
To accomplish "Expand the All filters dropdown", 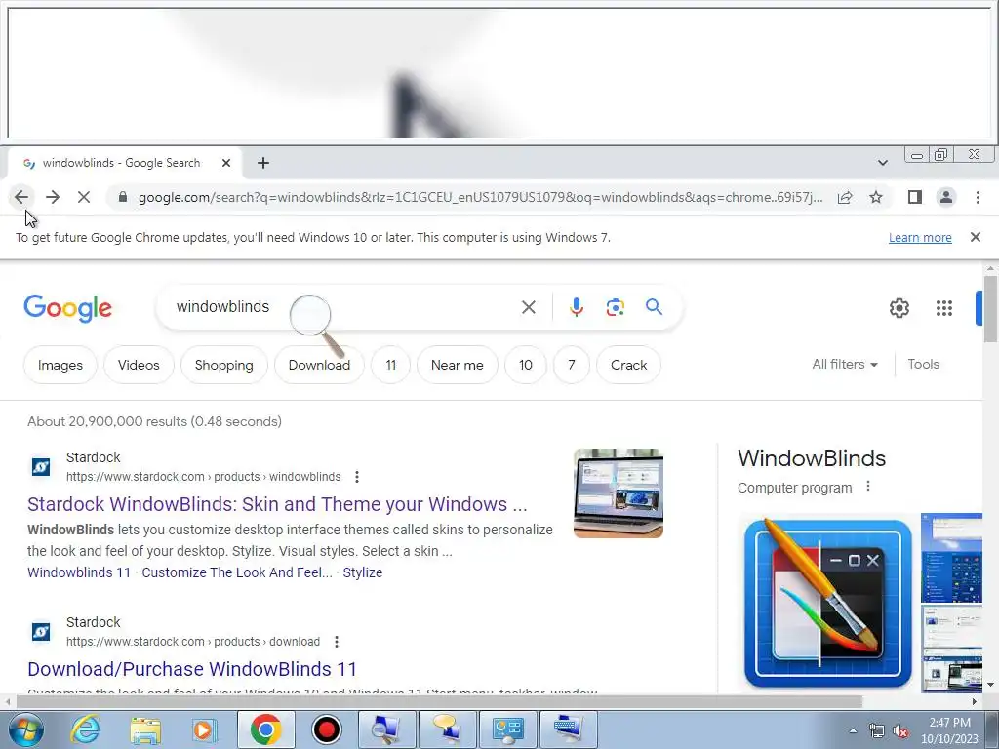I will [845, 365].
